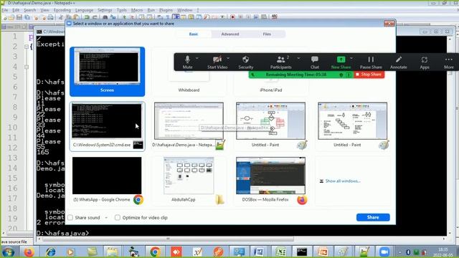The height and width of the screenshot is (258, 459).
Task: Click Notepad++ ABC spell check icon
Action: [274, 17]
